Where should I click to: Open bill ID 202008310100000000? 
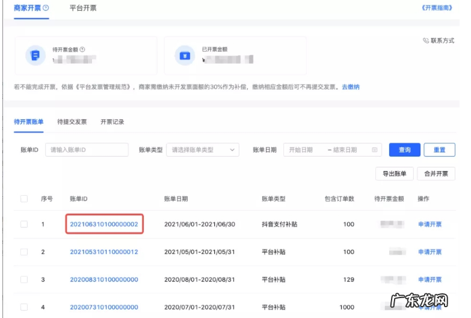(104, 279)
